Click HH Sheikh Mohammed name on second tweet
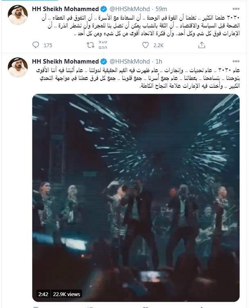 click(65, 61)
